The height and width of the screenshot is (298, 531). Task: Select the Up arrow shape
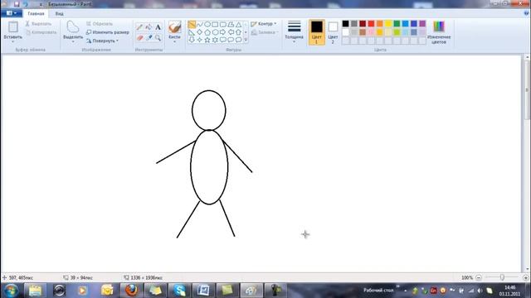point(238,32)
